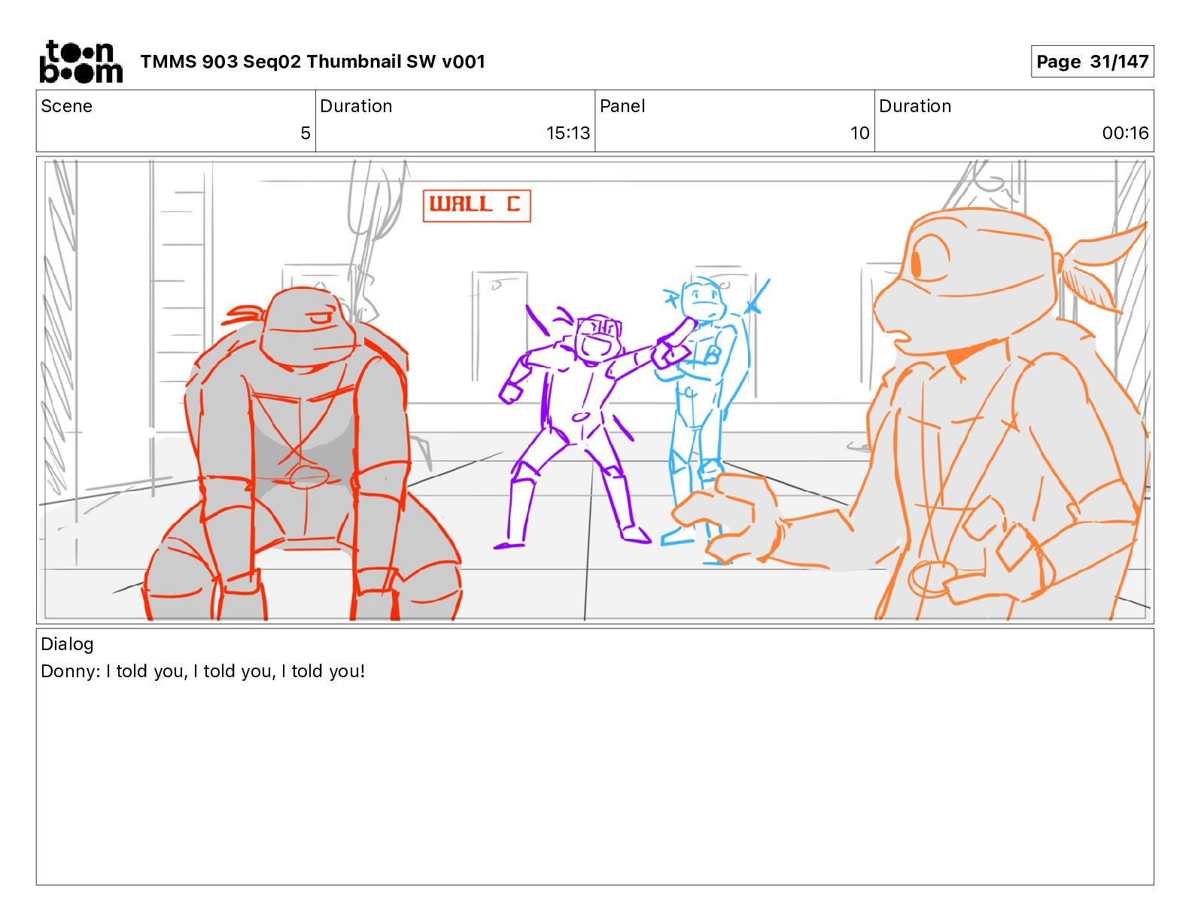
Task: Click the 'TMMS 903 Seq02 Thumbnail SW v001' title
Action: tap(312, 62)
